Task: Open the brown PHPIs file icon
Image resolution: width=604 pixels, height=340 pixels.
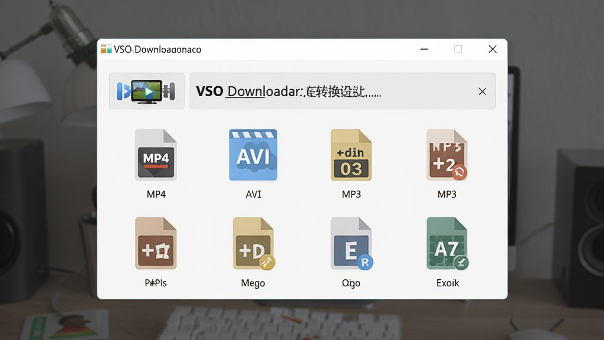Action: point(156,243)
